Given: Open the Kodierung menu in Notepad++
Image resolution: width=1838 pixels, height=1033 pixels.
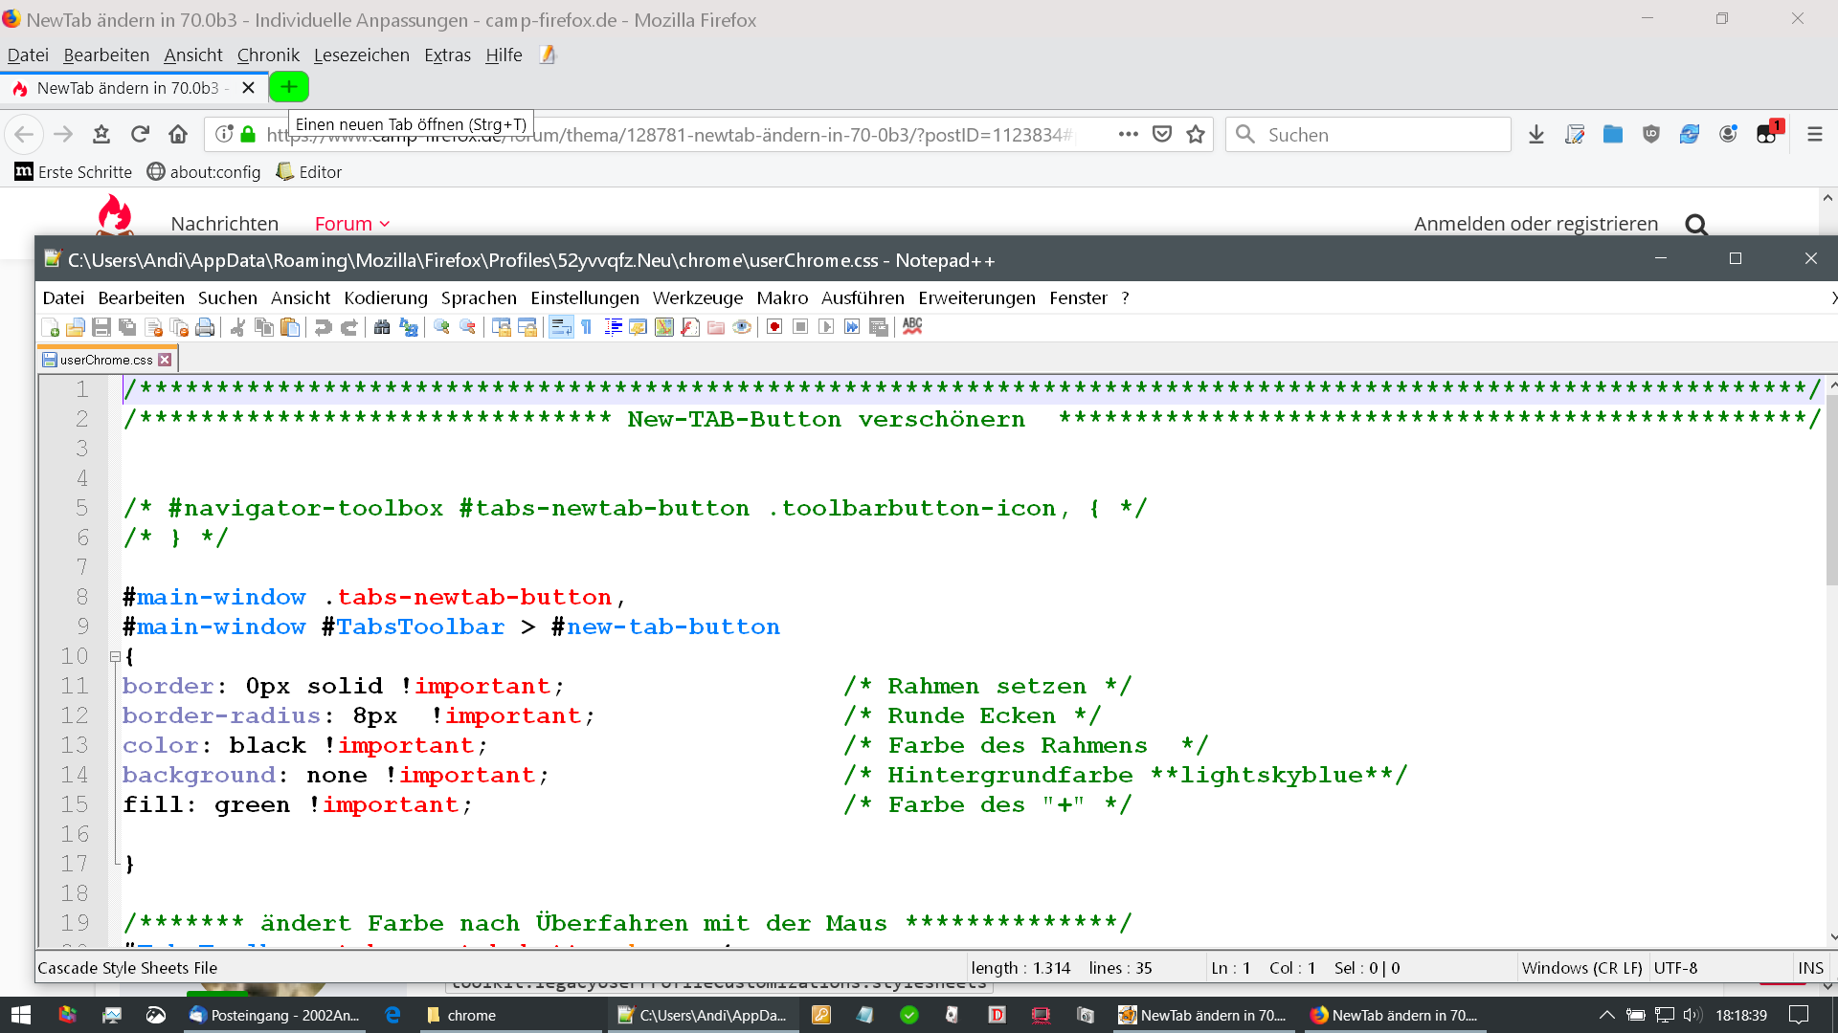Looking at the screenshot, I should tap(386, 298).
